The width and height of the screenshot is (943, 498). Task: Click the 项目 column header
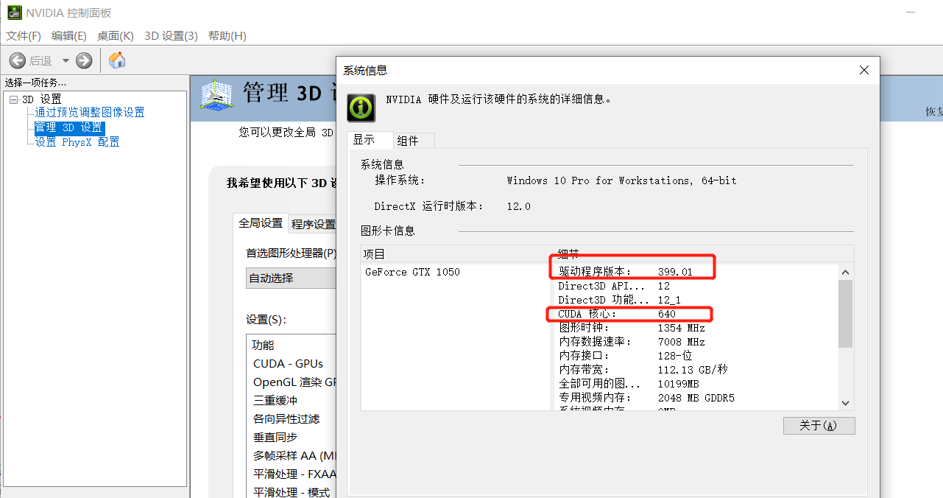(456, 254)
